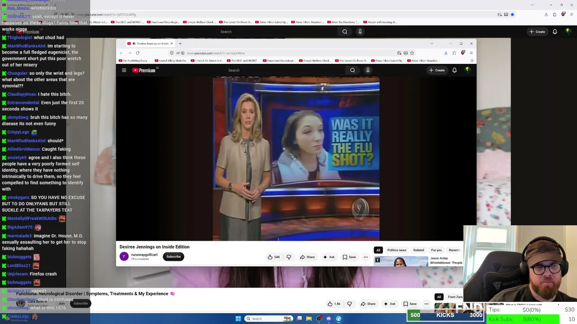Open Jason Arday Whistleblower video thumbnail
The height and width of the screenshot is (324, 577).
[401, 261]
